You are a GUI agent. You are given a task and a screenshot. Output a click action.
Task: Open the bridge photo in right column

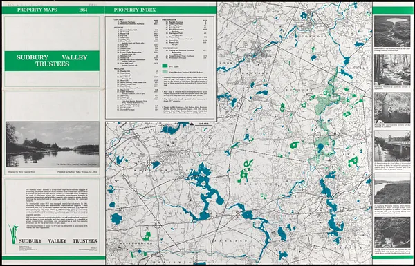click(392, 146)
